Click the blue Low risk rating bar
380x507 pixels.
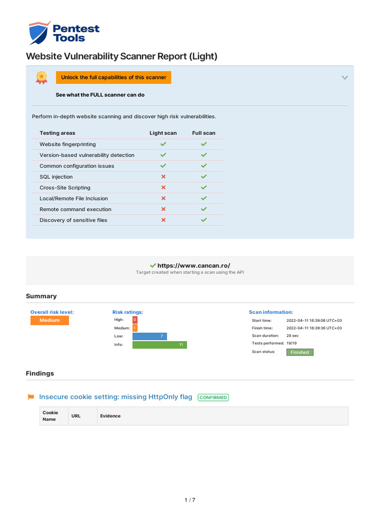coord(149,336)
